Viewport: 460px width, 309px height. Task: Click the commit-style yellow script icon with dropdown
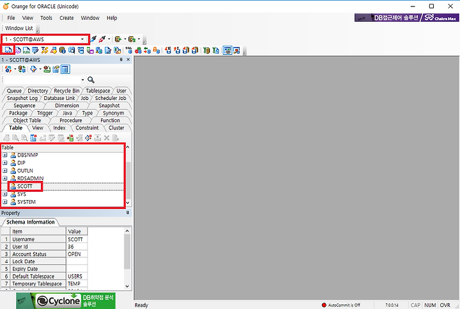click(118, 39)
